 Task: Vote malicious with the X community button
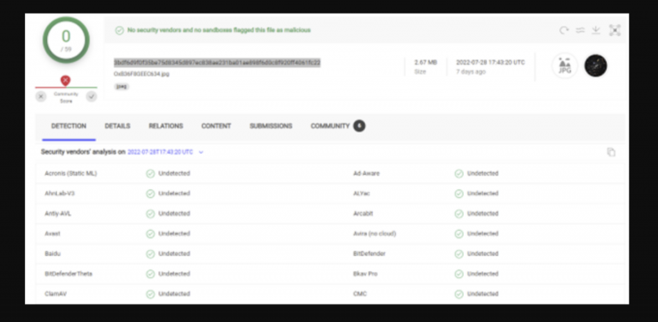[x=41, y=96]
